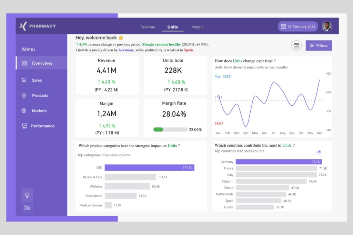Switch to the Margin tab

(x=197, y=27)
